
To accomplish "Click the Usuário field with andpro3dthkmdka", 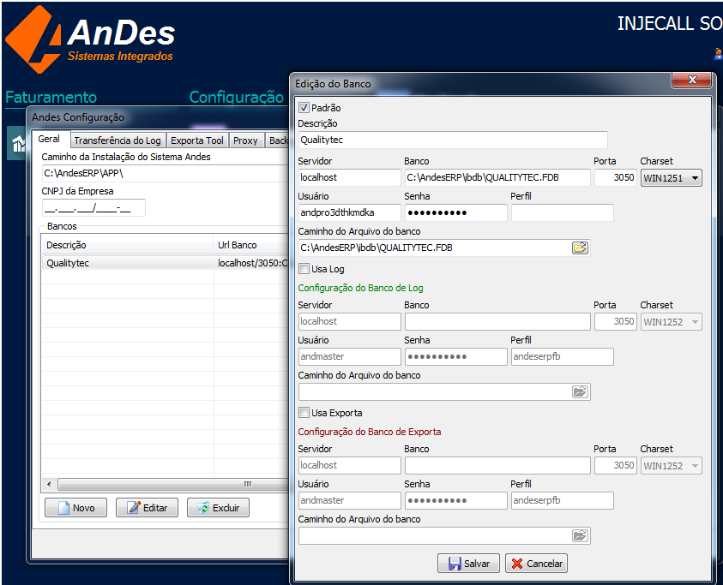I will (x=350, y=212).
